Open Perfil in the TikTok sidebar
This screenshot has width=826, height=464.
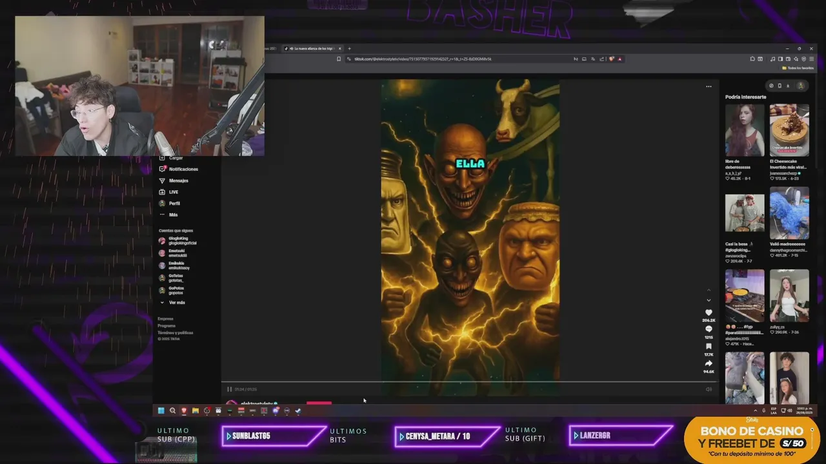pos(169,203)
